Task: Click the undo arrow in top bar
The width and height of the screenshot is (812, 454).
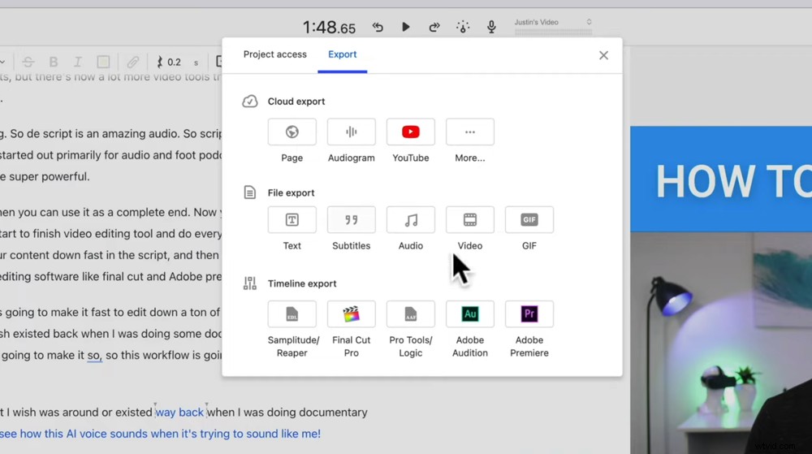Action: (378, 27)
